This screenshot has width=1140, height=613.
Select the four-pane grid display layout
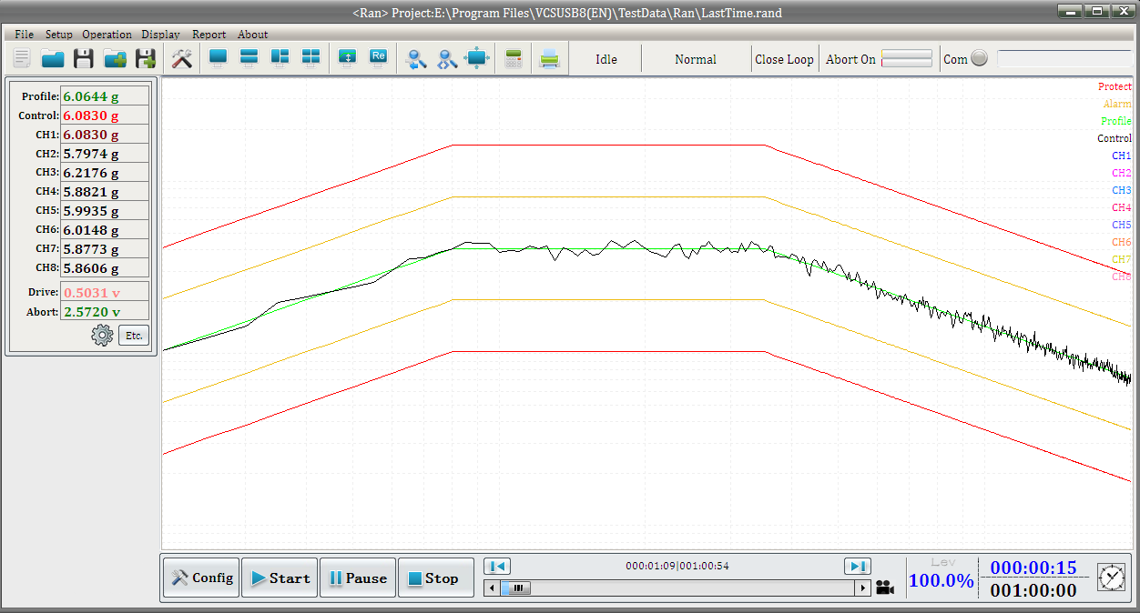click(x=311, y=58)
